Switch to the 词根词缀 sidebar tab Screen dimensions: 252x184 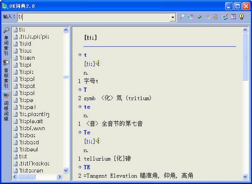[6, 108]
